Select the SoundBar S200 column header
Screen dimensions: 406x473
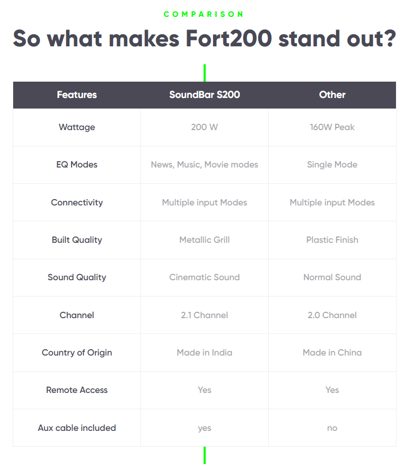pyautogui.click(x=205, y=95)
